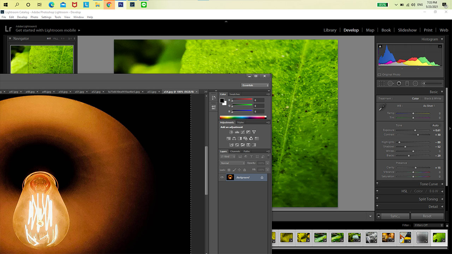Open the Essentials workspace dropdown
This screenshot has width=452, height=254.
pyautogui.click(x=255, y=85)
